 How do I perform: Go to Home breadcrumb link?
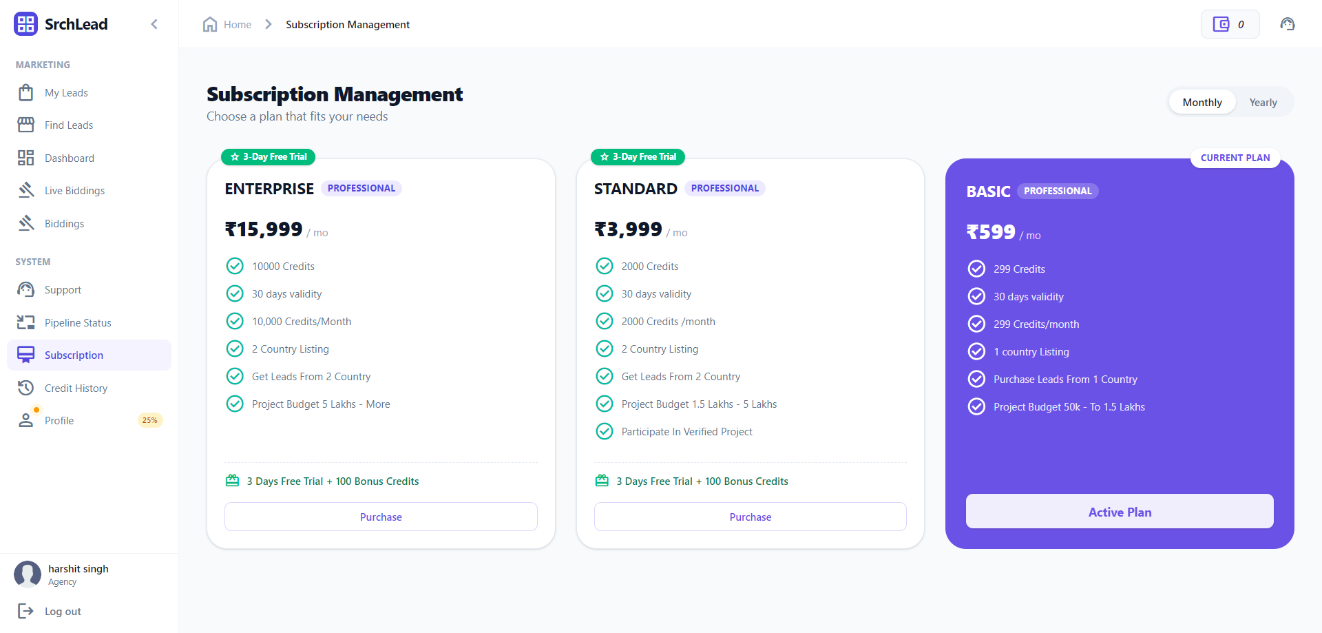pos(238,25)
